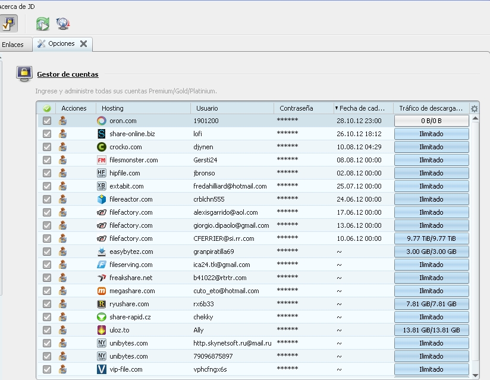Click the table scrollbar up arrow

click(x=475, y=118)
